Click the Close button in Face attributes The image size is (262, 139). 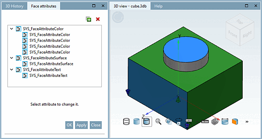(x=96, y=125)
